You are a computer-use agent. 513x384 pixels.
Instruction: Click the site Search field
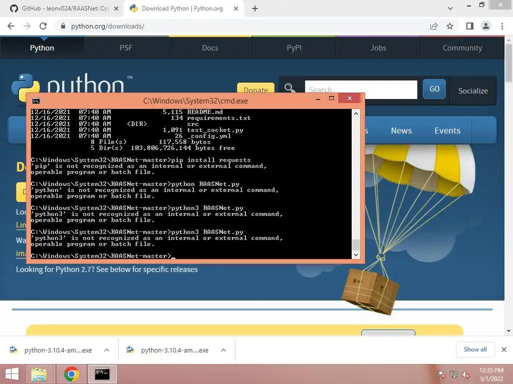click(x=361, y=89)
